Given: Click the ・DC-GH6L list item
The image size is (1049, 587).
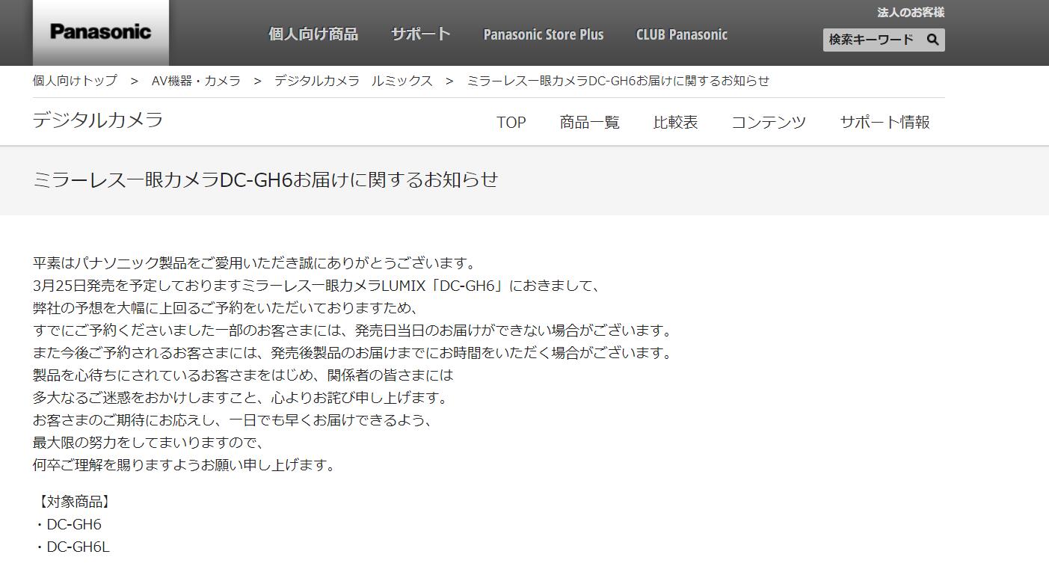Looking at the screenshot, I should tap(71, 547).
